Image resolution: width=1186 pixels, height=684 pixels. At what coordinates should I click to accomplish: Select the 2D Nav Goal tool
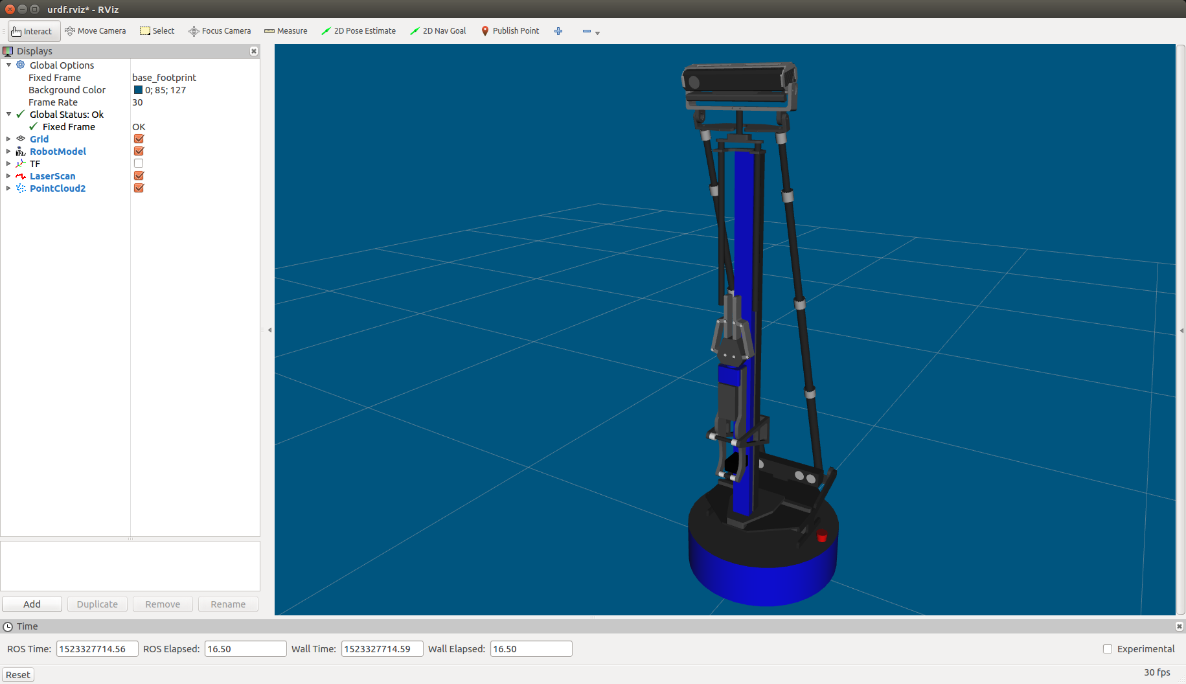point(438,31)
